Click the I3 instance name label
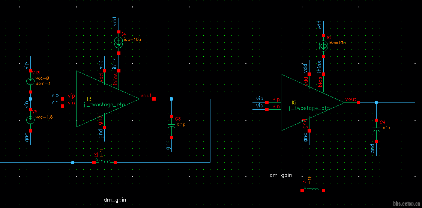Screen dimensions: 422x208 click(x=89, y=99)
